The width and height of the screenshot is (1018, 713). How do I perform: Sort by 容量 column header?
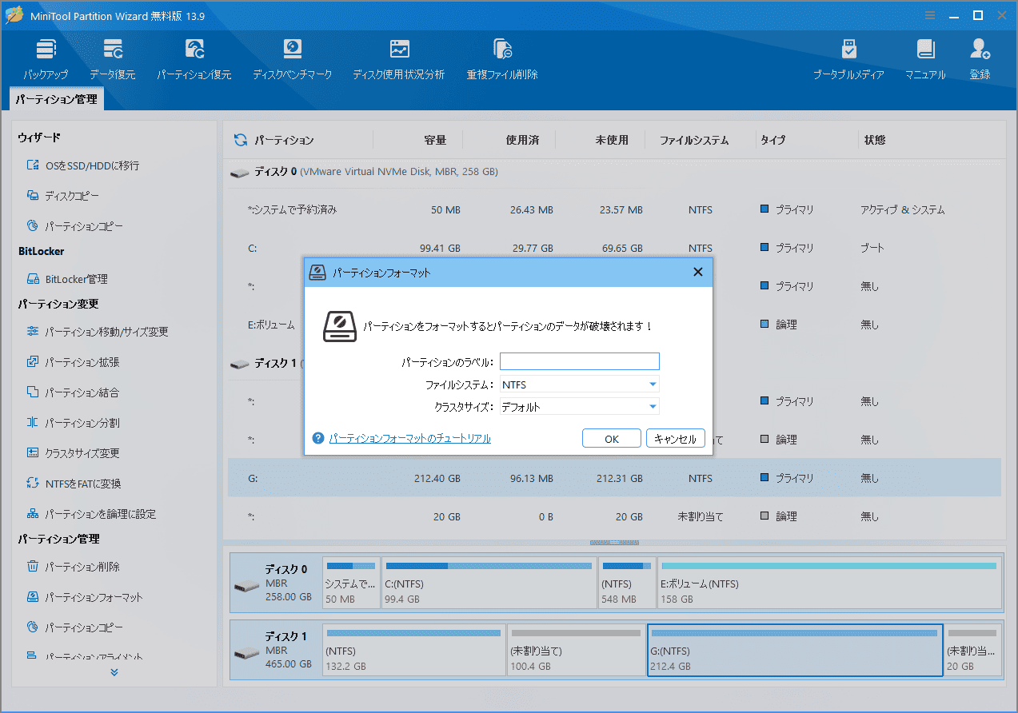(x=435, y=140)
